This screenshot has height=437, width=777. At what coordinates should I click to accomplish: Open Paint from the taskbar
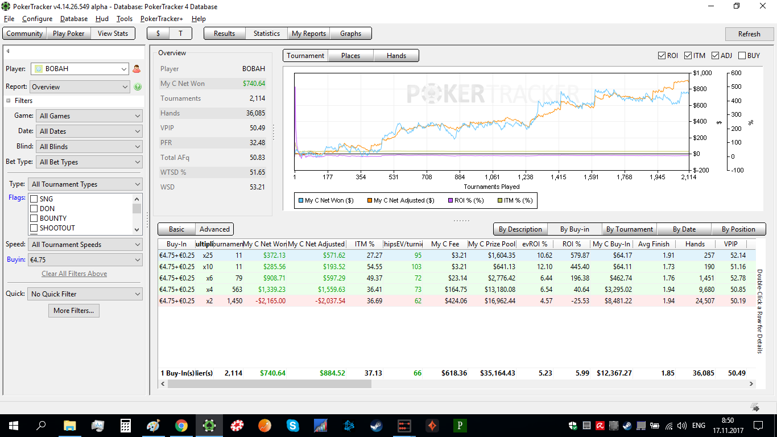click(x=154, y=425)
